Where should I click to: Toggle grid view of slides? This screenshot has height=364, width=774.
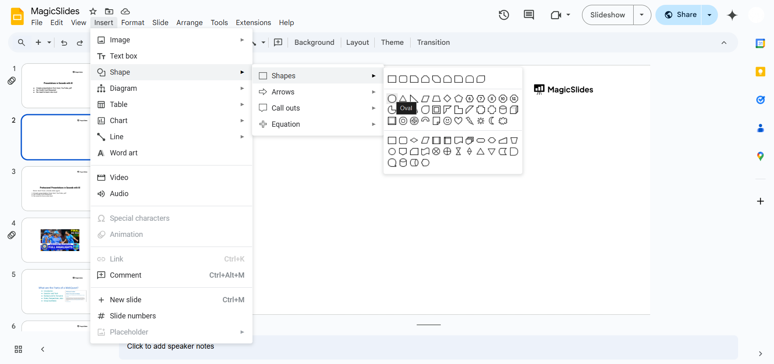[x=18, y=349]
